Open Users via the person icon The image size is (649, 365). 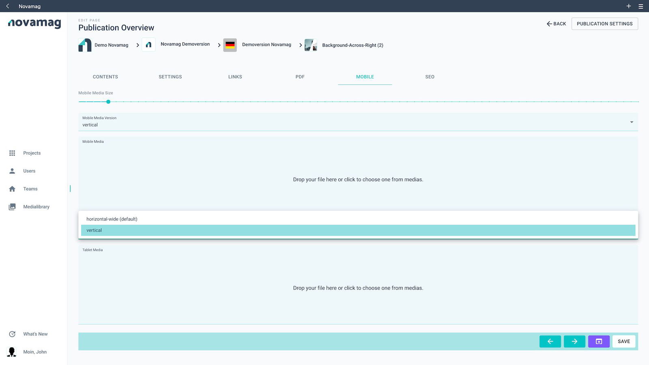[x=12, y=171]
